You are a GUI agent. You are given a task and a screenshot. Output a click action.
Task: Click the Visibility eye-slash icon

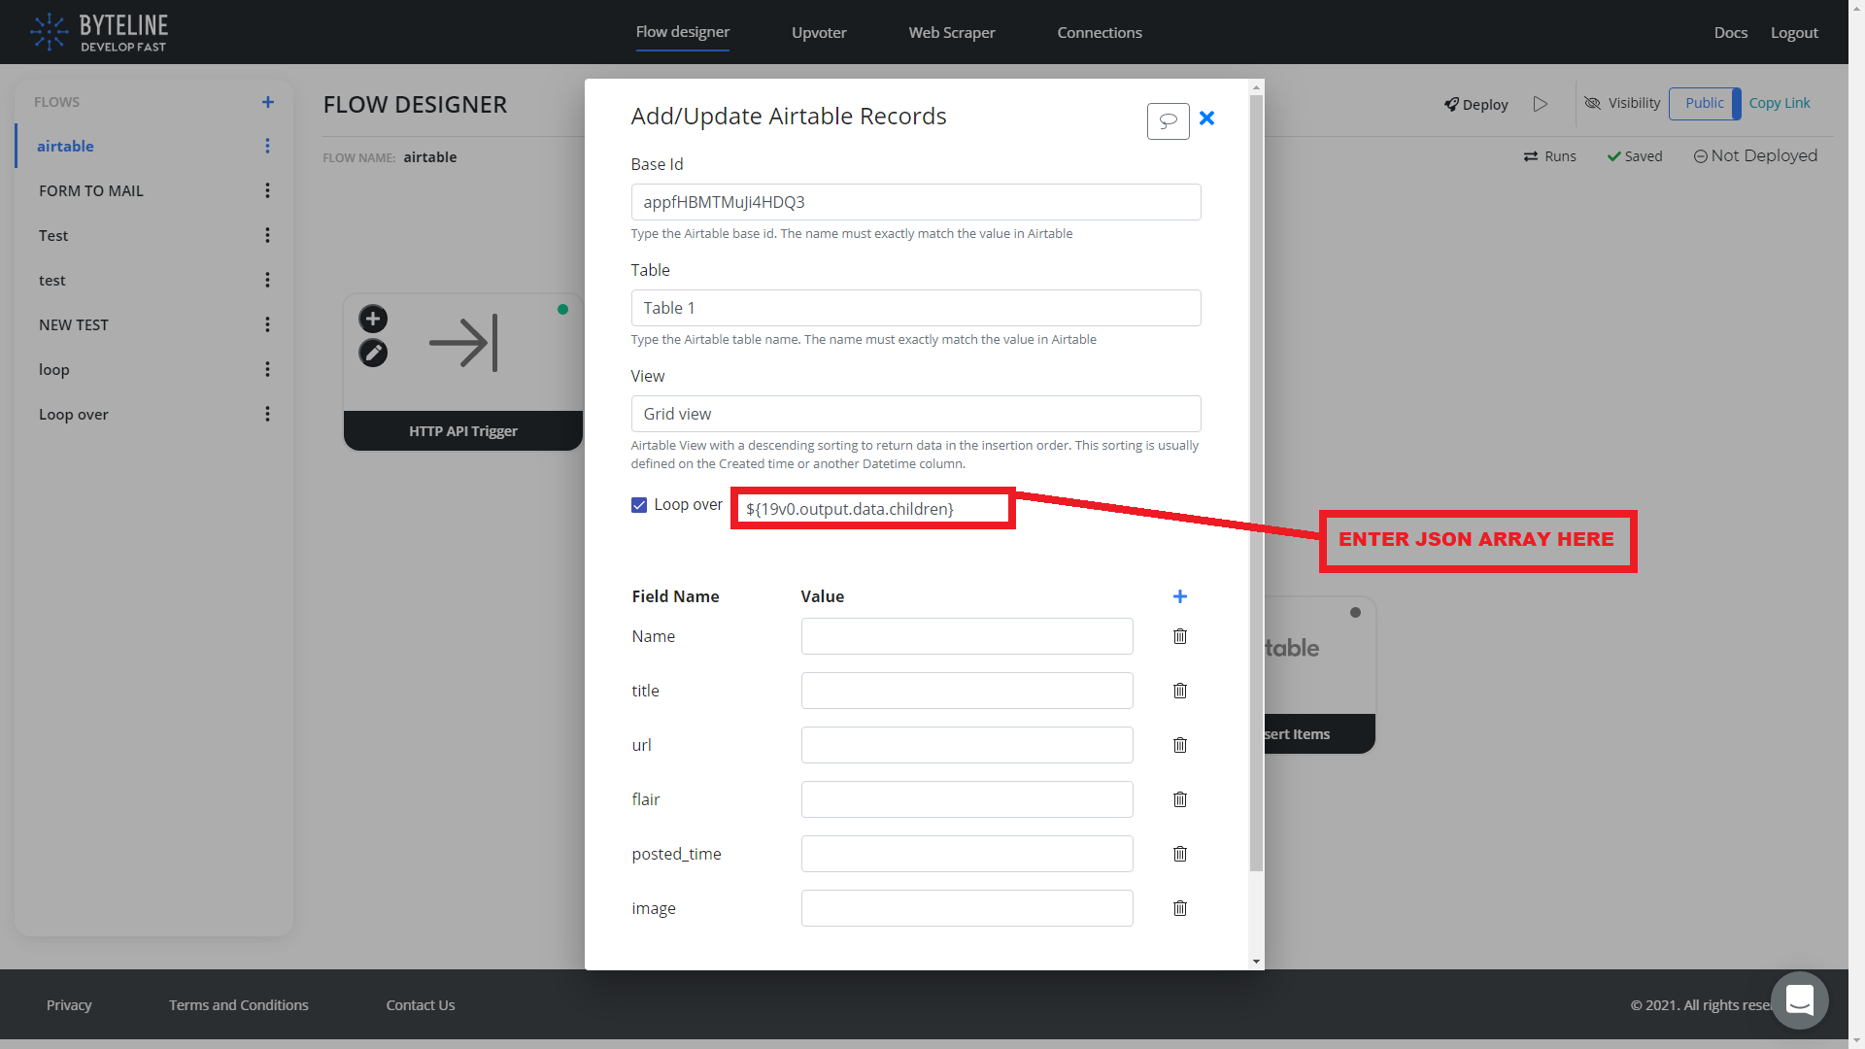pos(1592,103)
